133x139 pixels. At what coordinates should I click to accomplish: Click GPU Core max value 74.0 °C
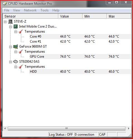click(x=114, y=57)
